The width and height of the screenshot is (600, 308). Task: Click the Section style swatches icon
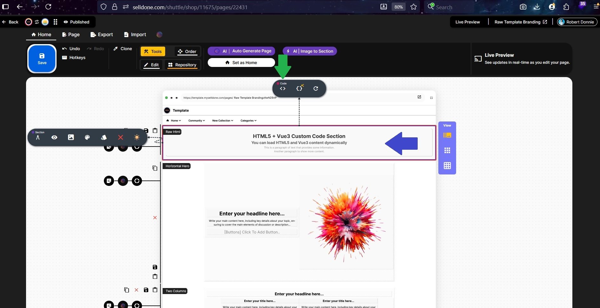point(104,137)
